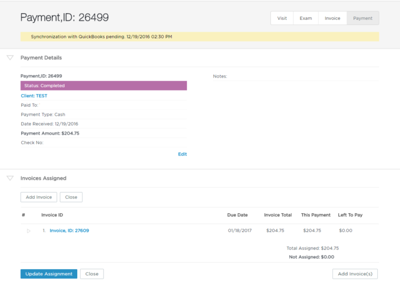Select the Payment tab
Image resolution: width=400 pixels, height=289 pixels.
pos(363,18)
